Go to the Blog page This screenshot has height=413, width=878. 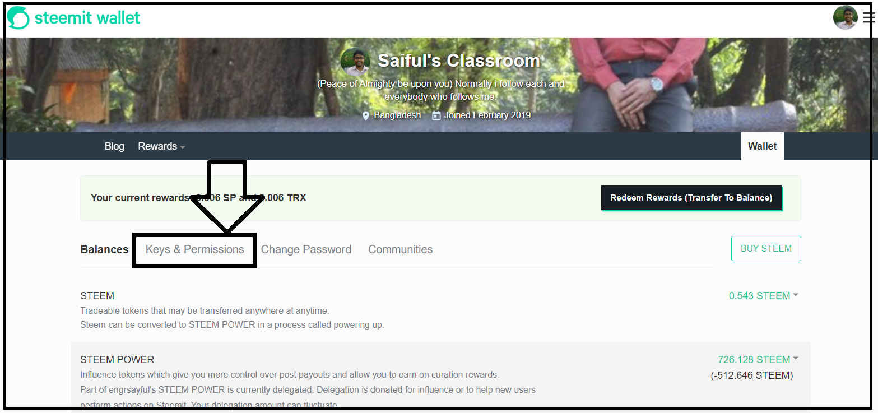point(114,146)
